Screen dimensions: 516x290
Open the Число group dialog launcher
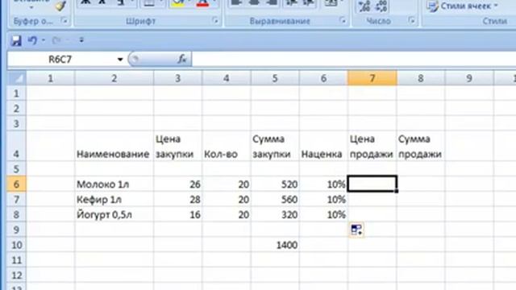[411, 21]
